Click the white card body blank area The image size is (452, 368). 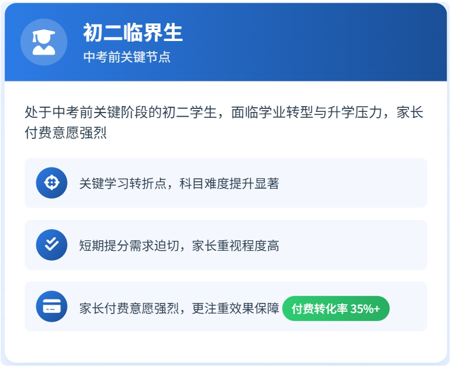[226, 347]
